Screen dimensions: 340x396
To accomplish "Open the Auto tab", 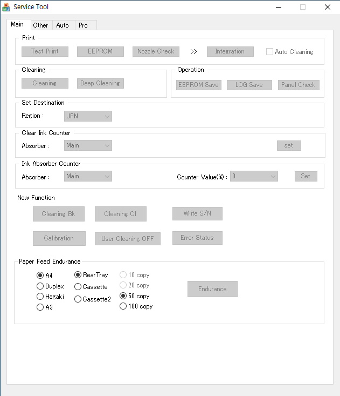I will [63, 25].
